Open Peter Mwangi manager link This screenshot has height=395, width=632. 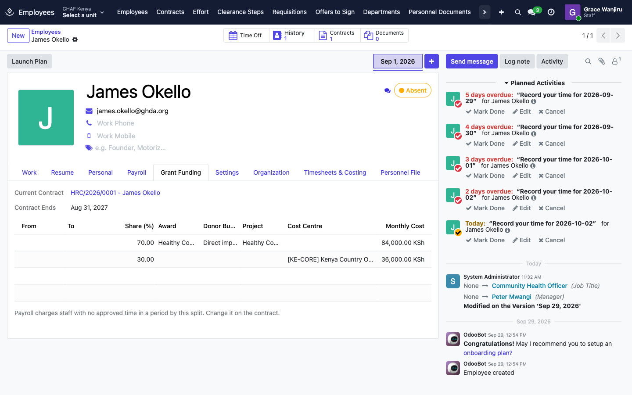click(511, 297)
